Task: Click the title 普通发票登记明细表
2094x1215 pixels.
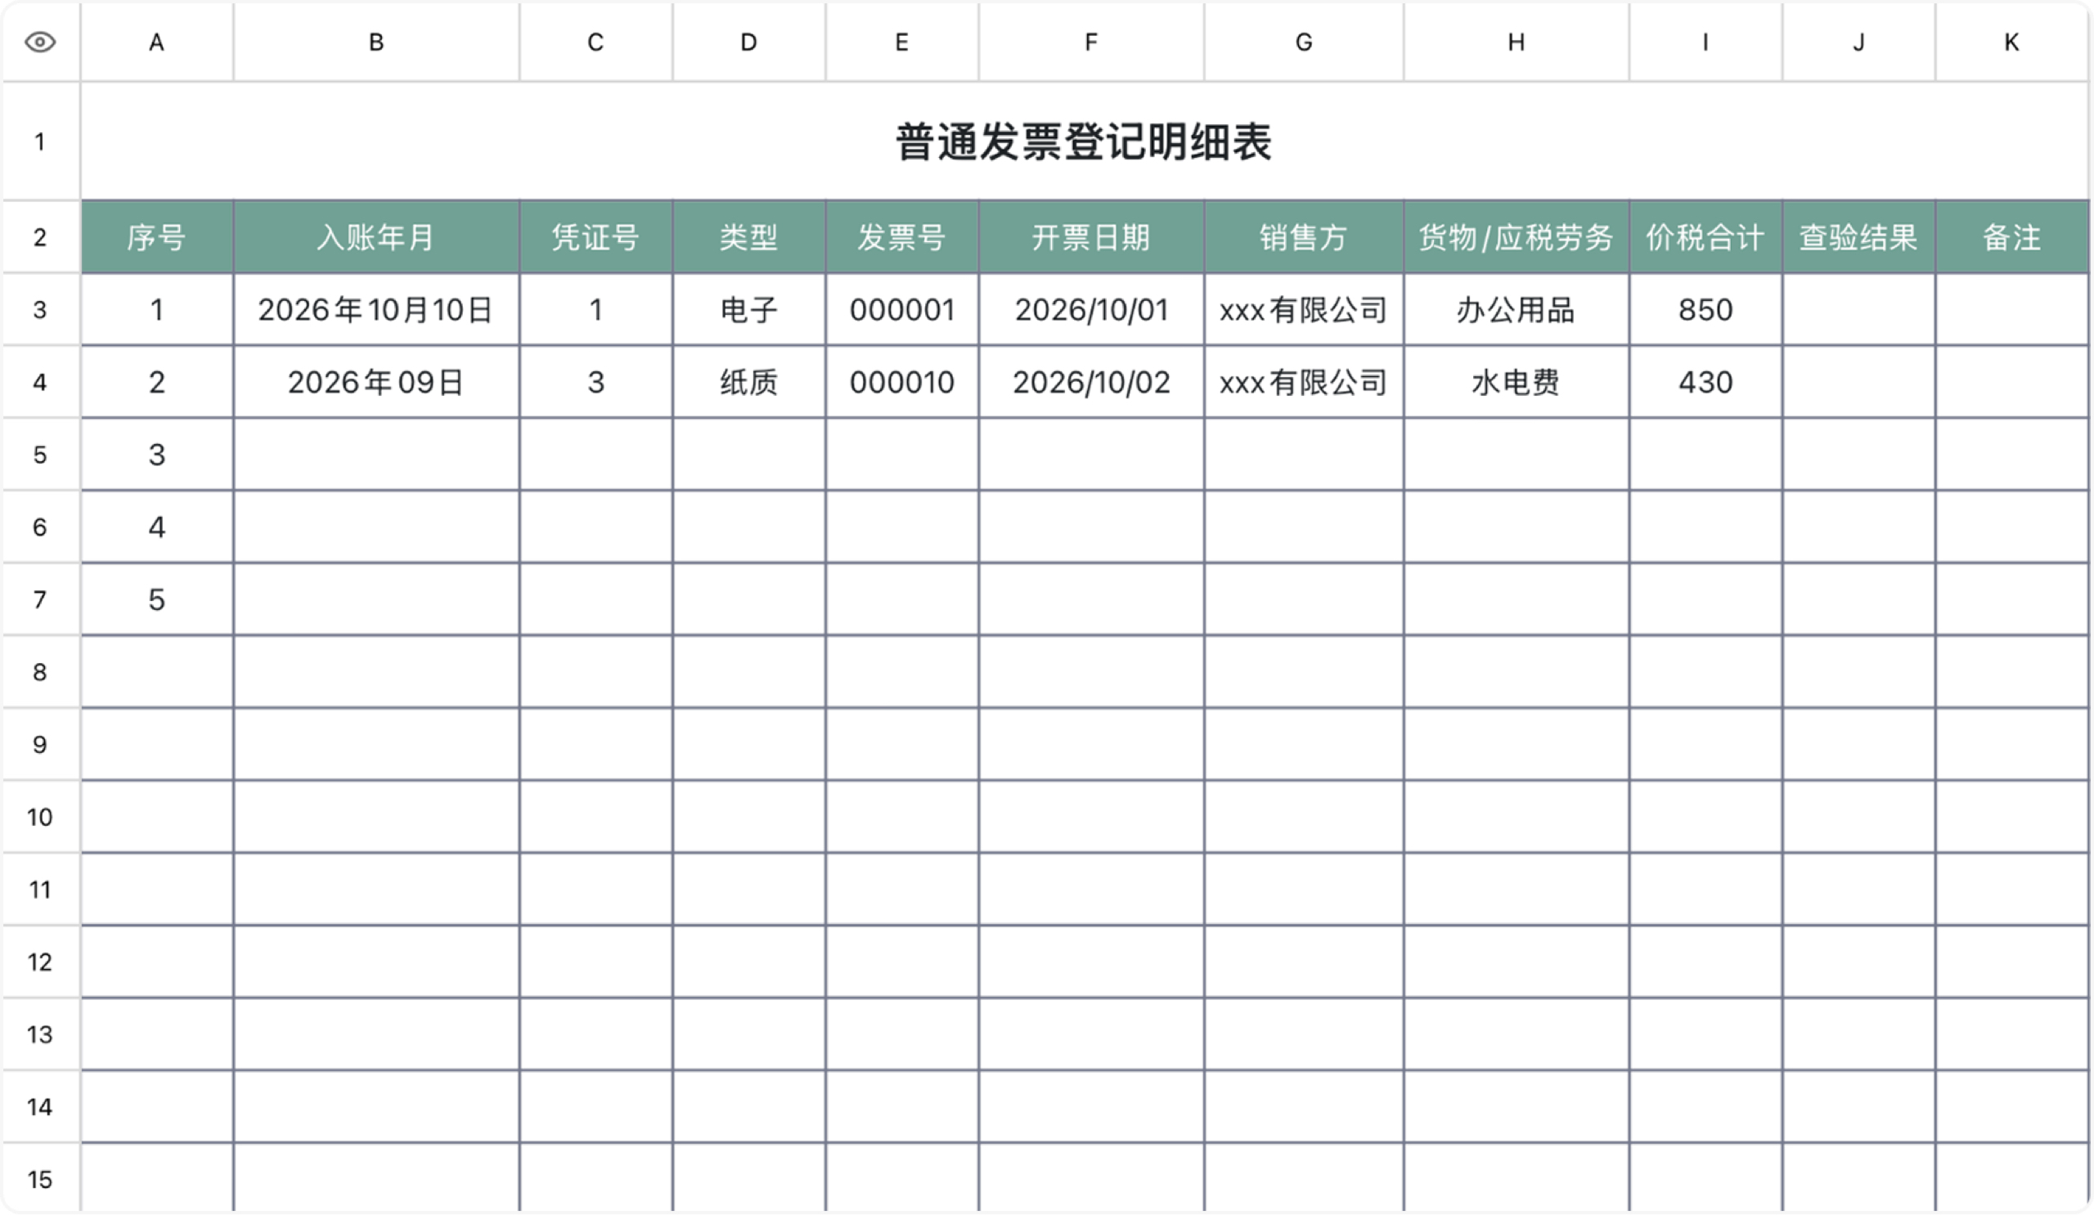Action: (x=1084, y=142)
